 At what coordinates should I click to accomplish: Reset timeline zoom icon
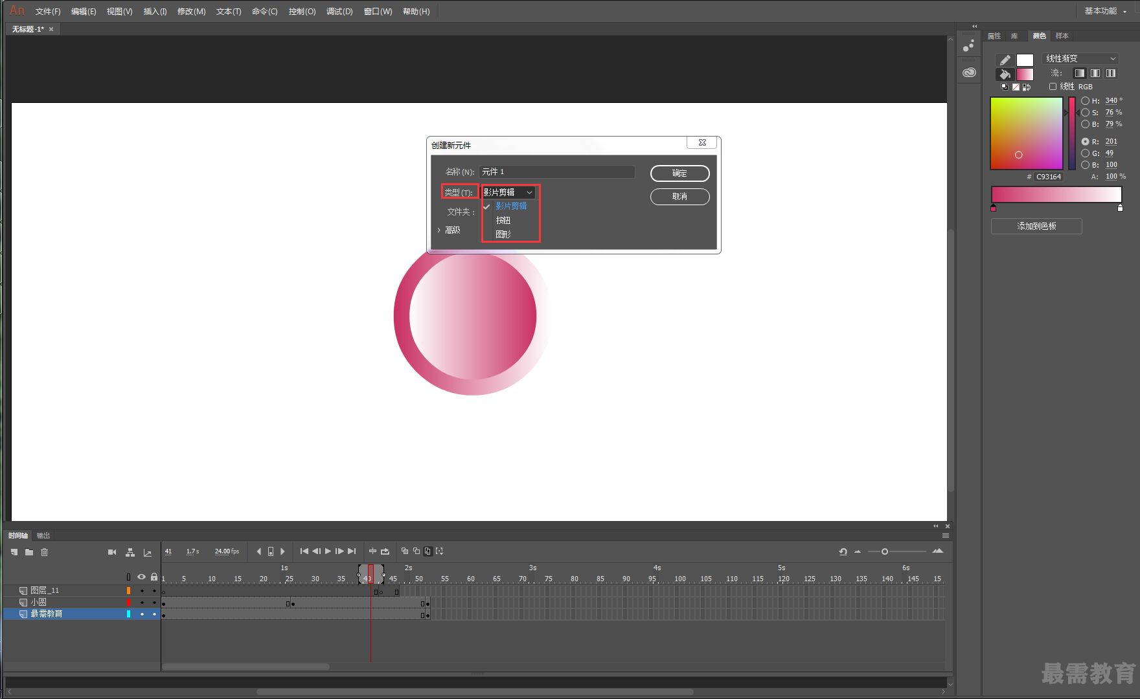coord(843,551)
